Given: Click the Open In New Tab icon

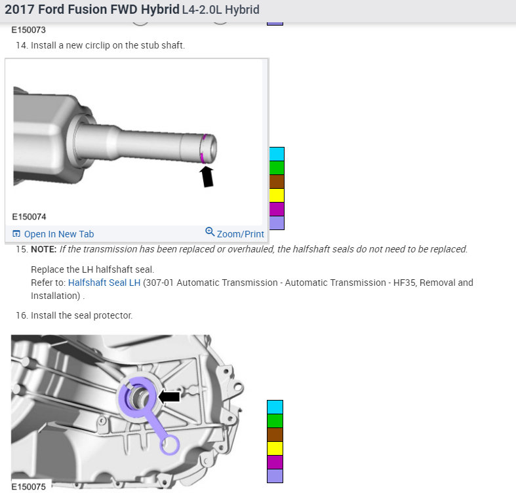Looking at the screenshot, I should click(16, 233).
